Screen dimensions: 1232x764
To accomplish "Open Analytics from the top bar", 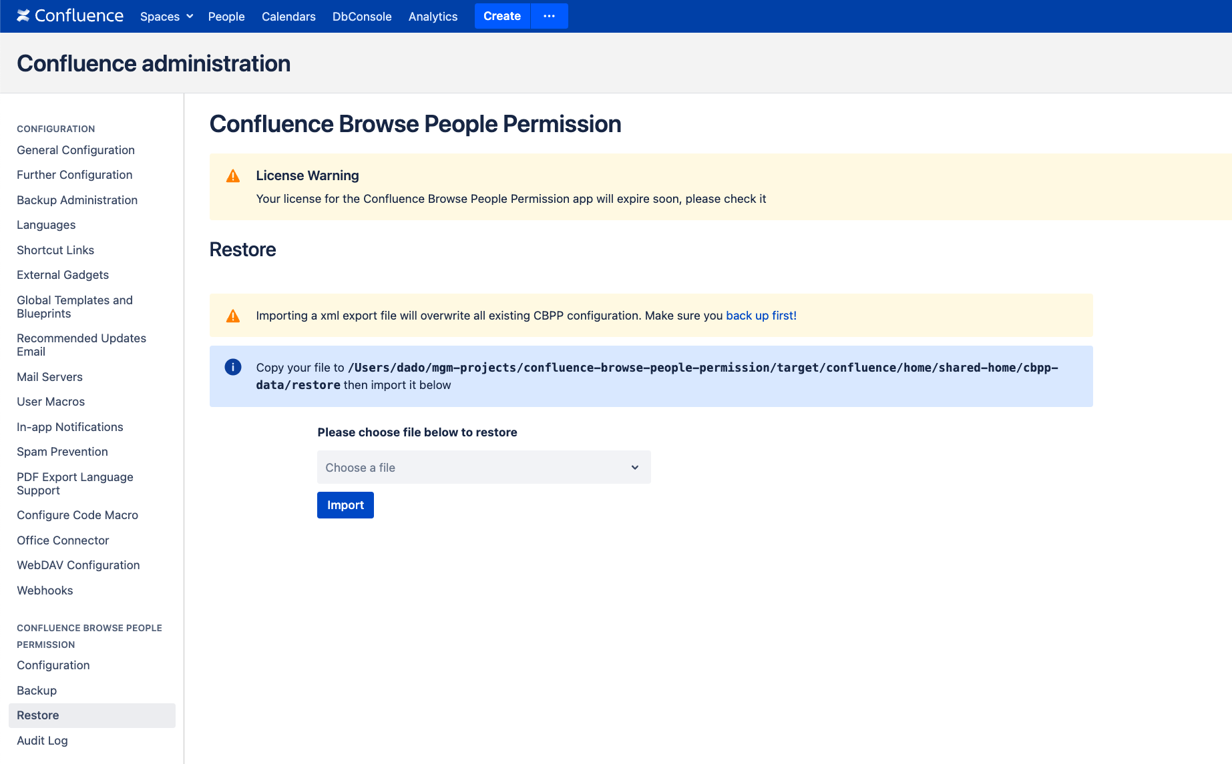I will coord(433,17).
